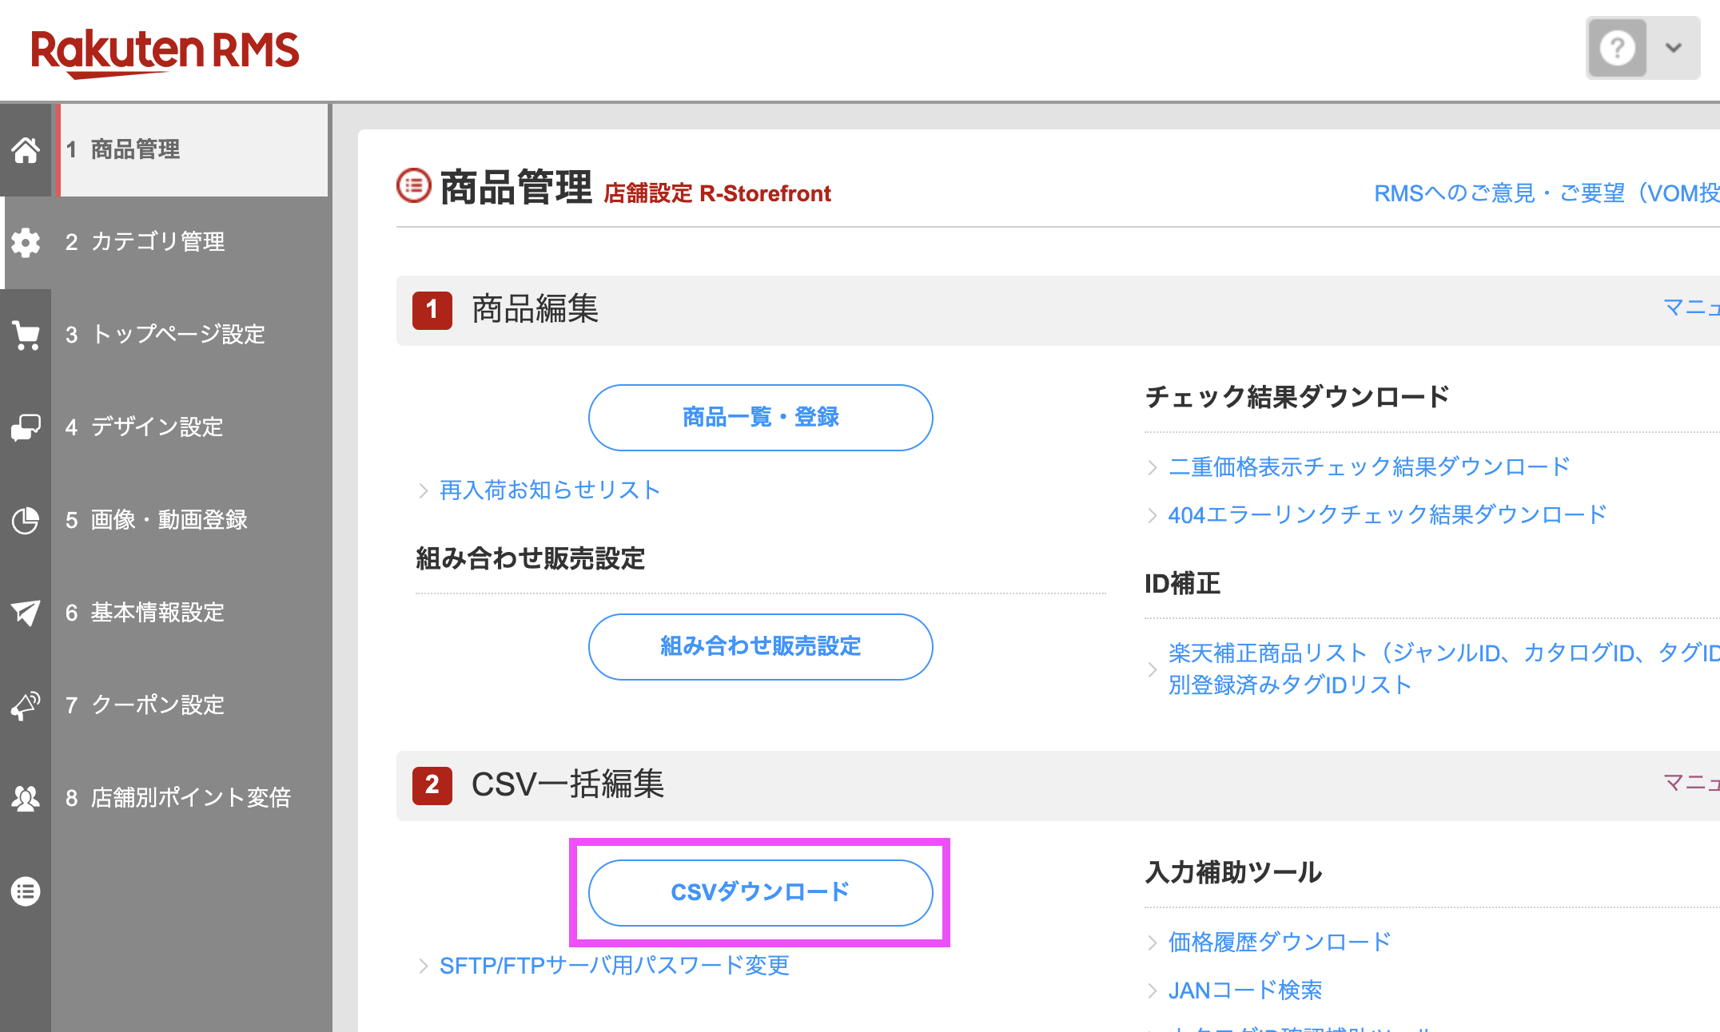The width and height of the screenshot is (1720, 1032).
Task: Open manual link in CSV一括編集 header
Action: point(1691,783)
